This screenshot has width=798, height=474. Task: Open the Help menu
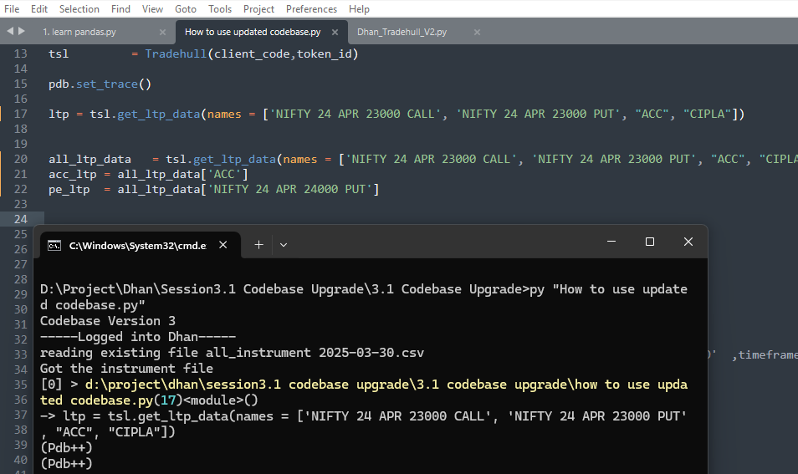tap(360, 9)
